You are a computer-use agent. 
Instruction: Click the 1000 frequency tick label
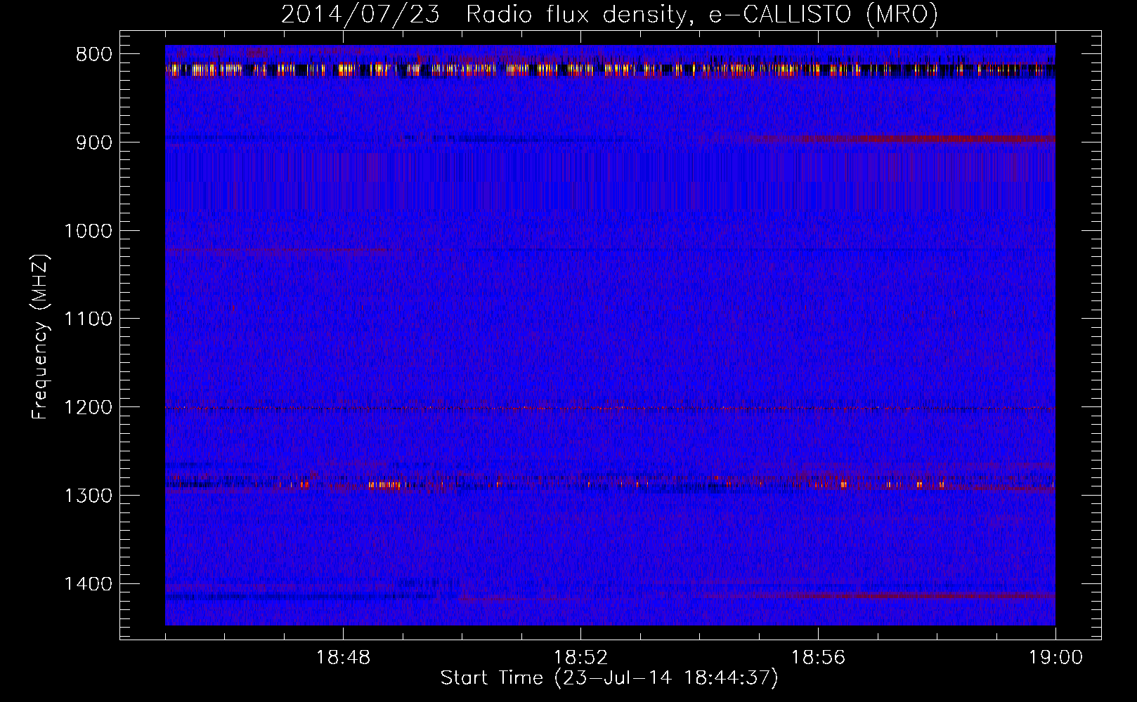(x=89, y=231)
